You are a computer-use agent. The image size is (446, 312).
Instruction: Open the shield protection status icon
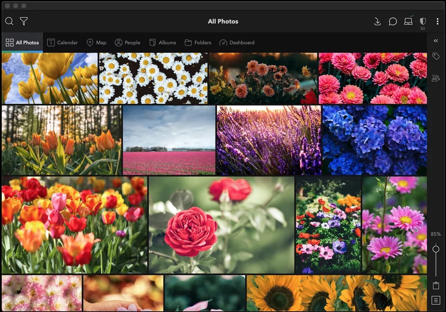tap(422, 21)
